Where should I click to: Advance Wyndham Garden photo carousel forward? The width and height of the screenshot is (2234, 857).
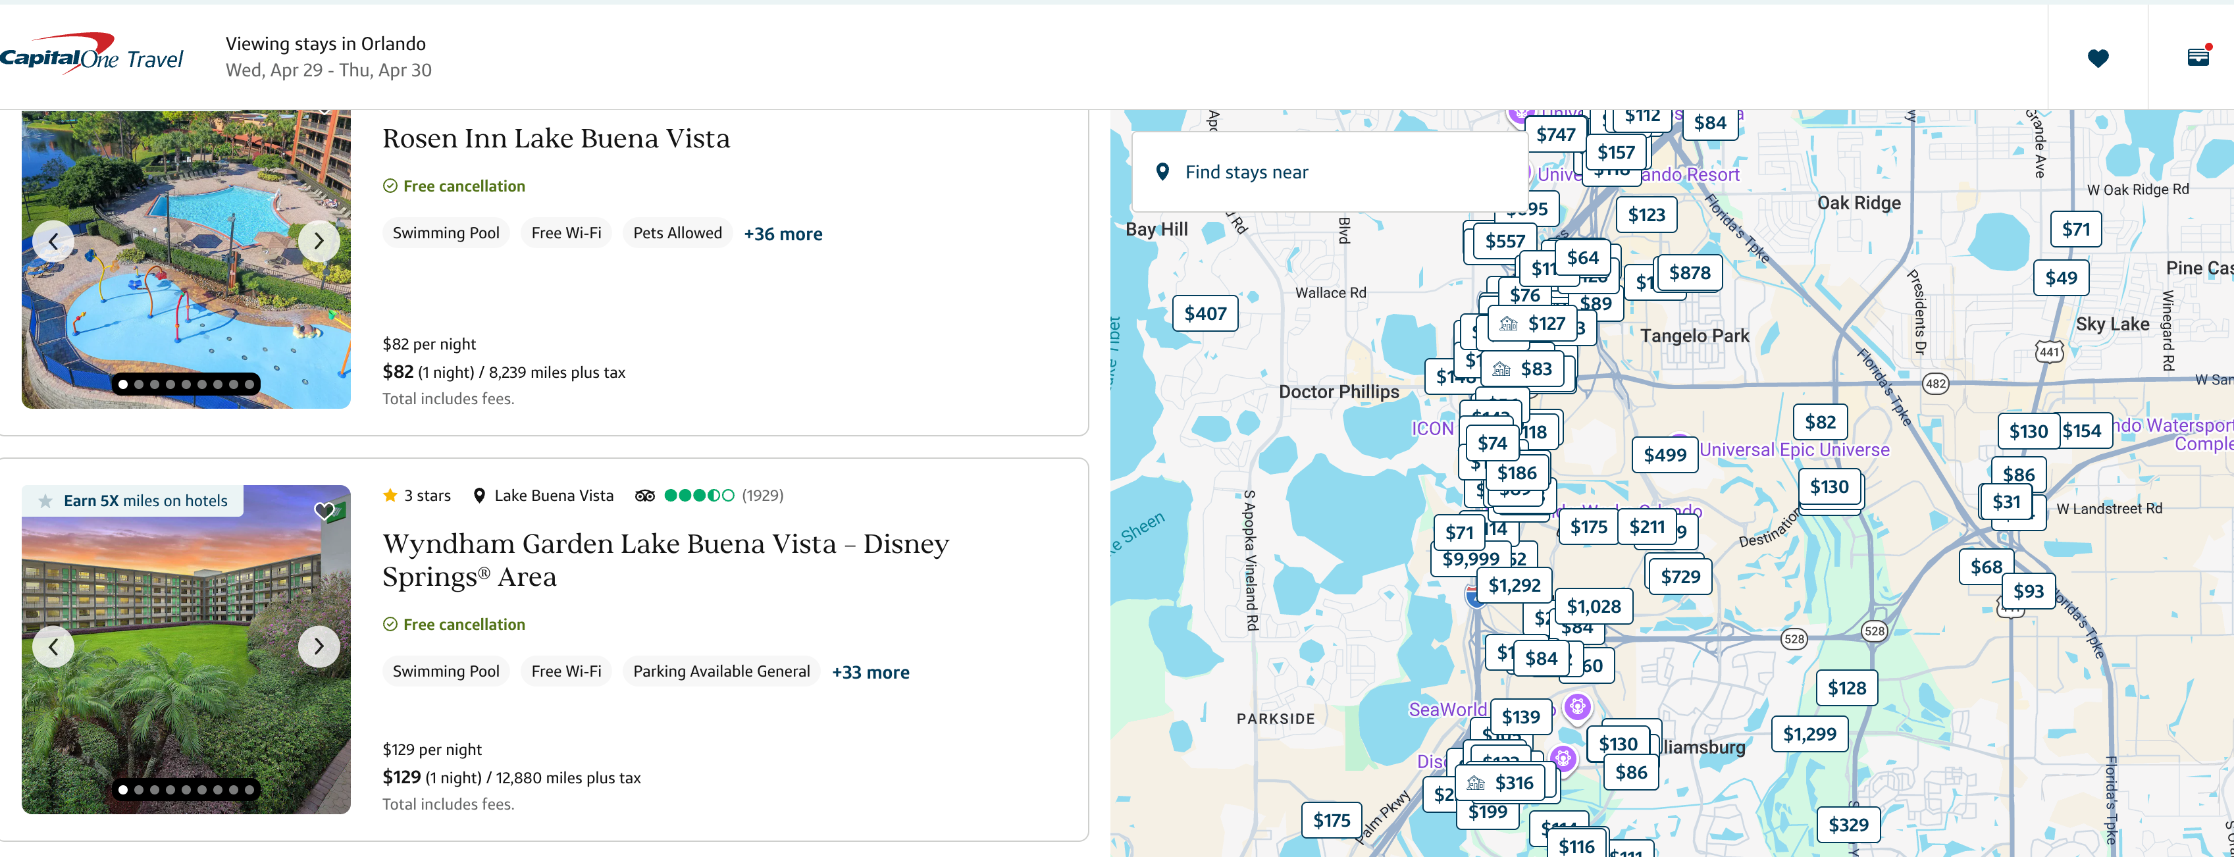[x=319, y=646]
